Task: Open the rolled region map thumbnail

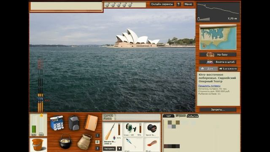Action: point(218,38)
